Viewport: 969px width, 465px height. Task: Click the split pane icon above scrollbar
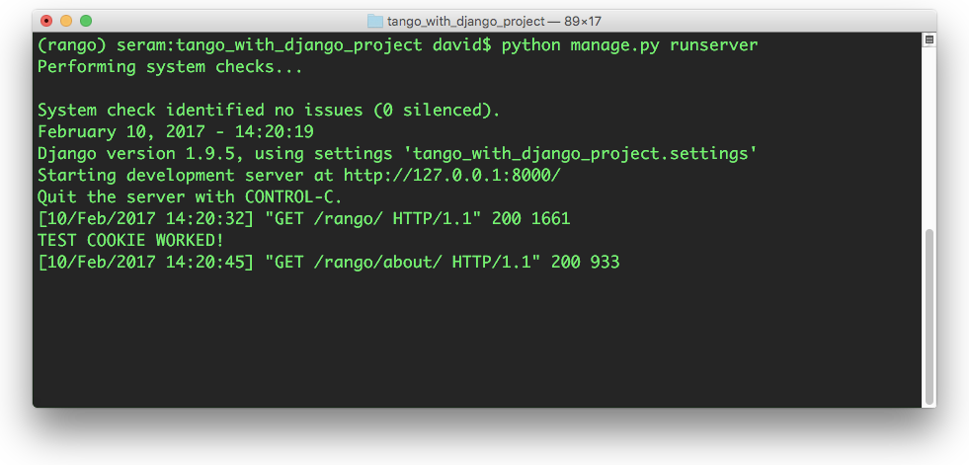pyautogui.click(x=929, y=40)
